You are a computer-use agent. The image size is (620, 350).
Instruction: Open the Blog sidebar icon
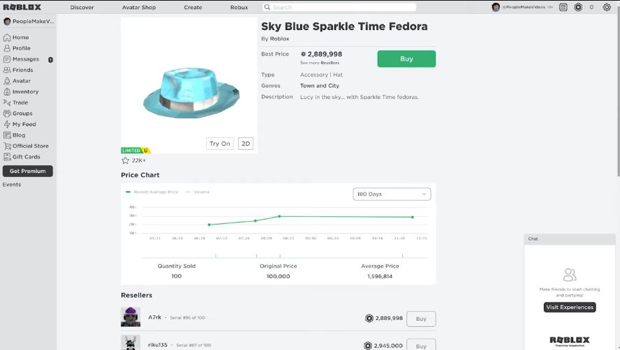7,135
